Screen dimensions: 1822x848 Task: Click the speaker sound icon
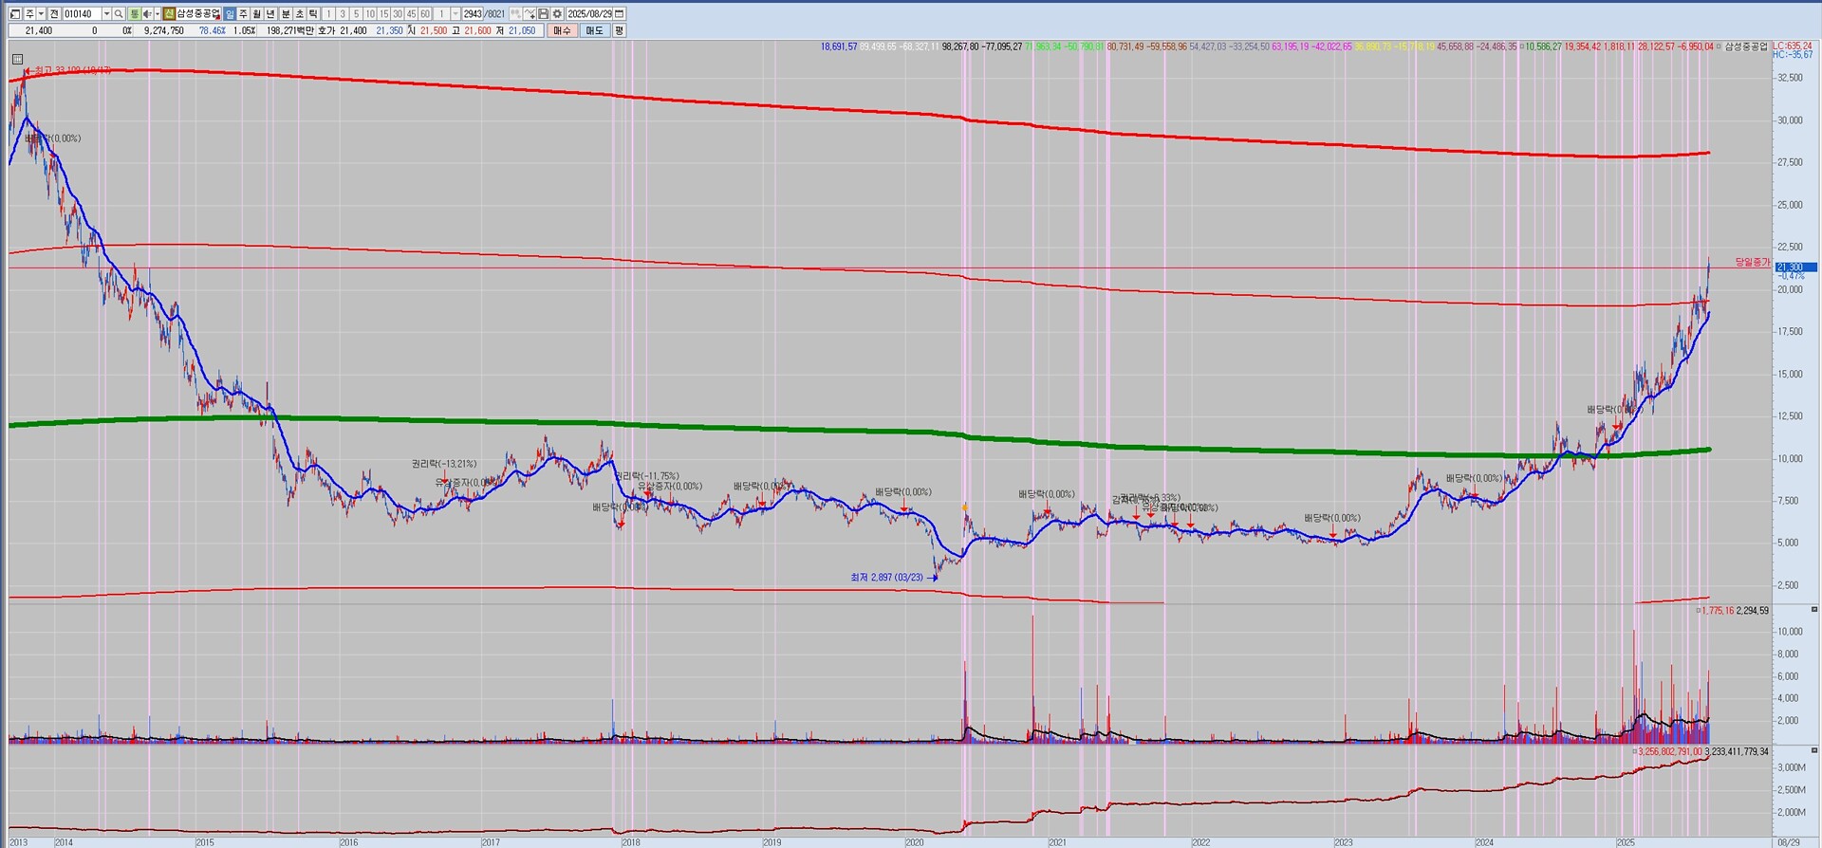pos(146,14)
